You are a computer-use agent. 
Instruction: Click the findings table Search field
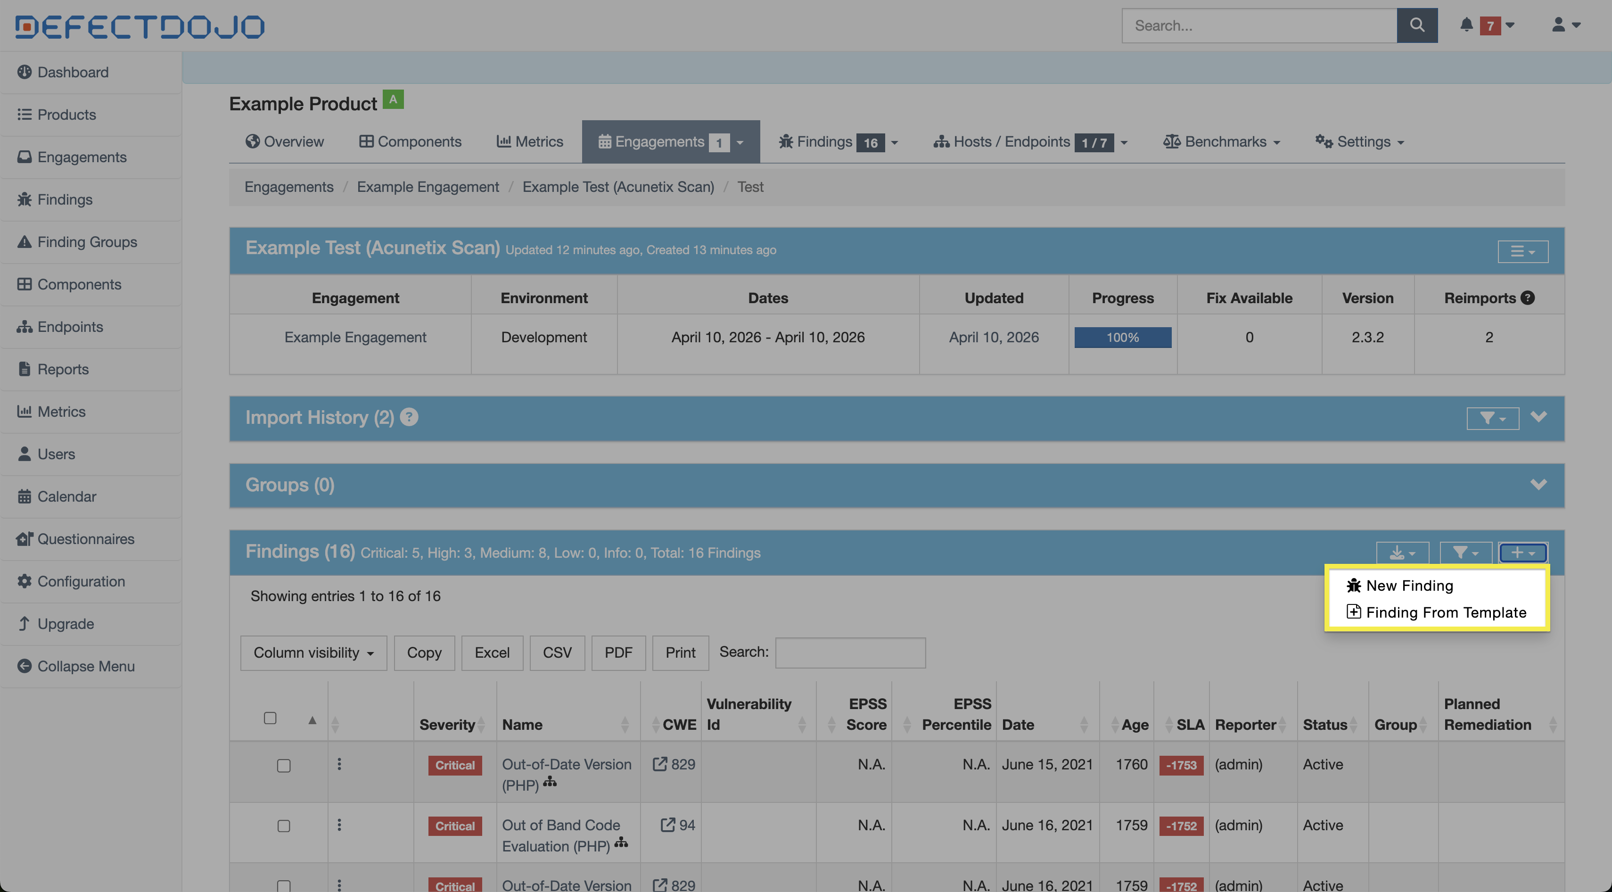850,653
